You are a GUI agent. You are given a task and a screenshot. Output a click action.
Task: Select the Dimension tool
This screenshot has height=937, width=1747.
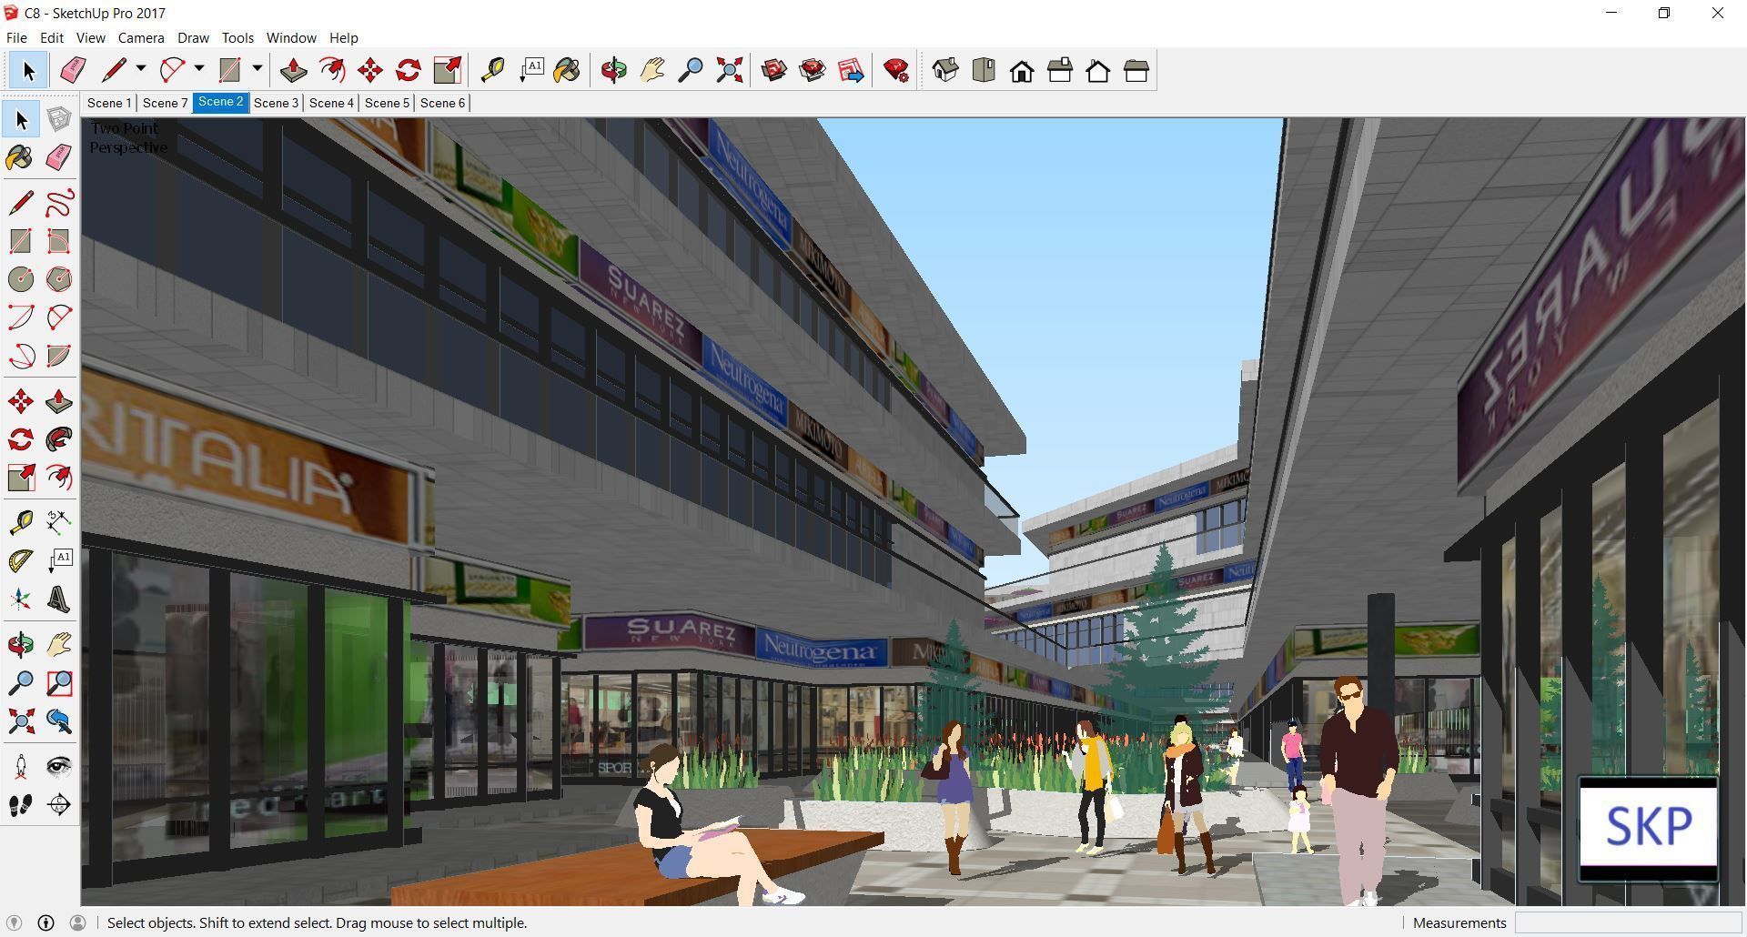coord(59,522)
